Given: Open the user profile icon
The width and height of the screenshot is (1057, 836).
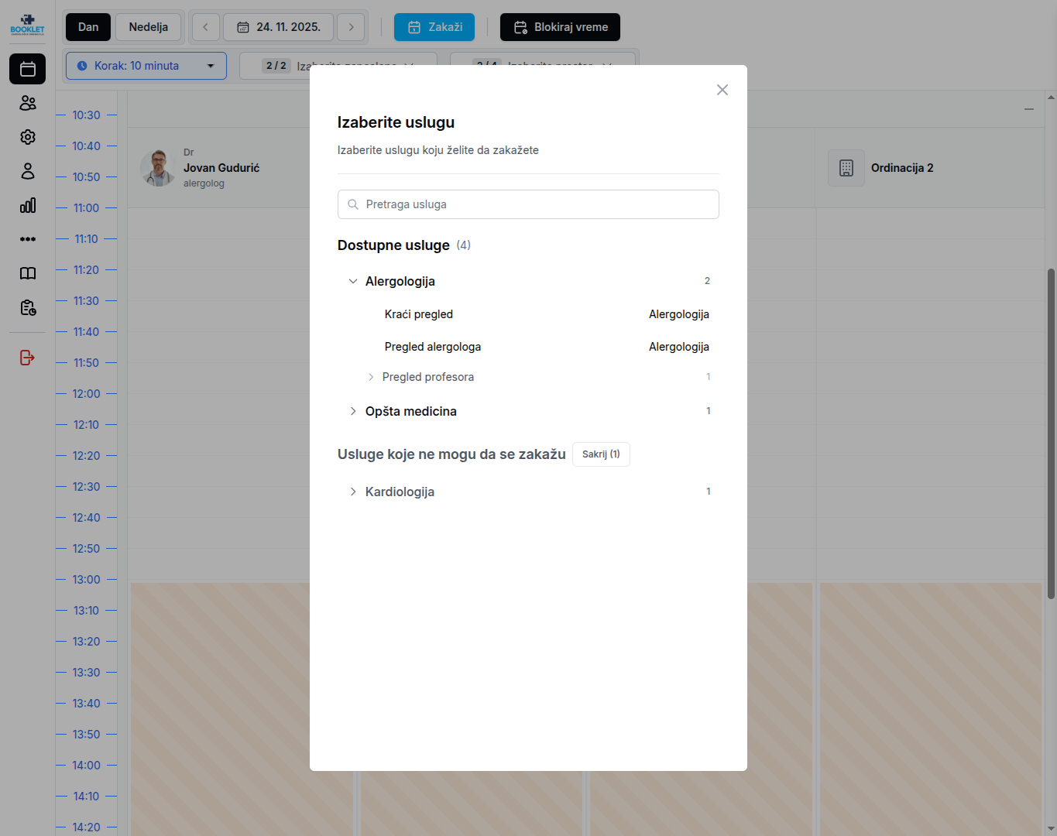Looking at the screenshot, I should pyautogui.click(x=28, y=171).
